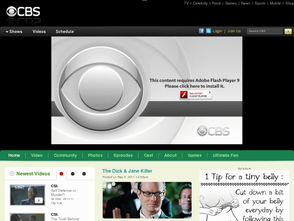Open the Games link in top bar
The height and width of the screenshot is (221, 294).
point(231,3)
